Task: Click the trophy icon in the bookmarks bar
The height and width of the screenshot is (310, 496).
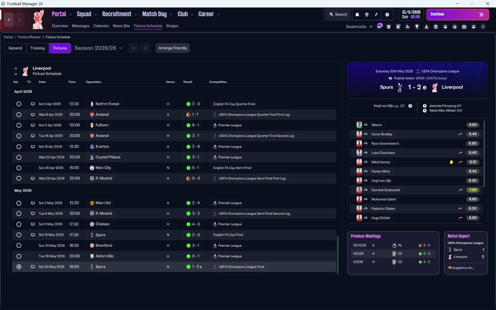Action: (417, 27)
